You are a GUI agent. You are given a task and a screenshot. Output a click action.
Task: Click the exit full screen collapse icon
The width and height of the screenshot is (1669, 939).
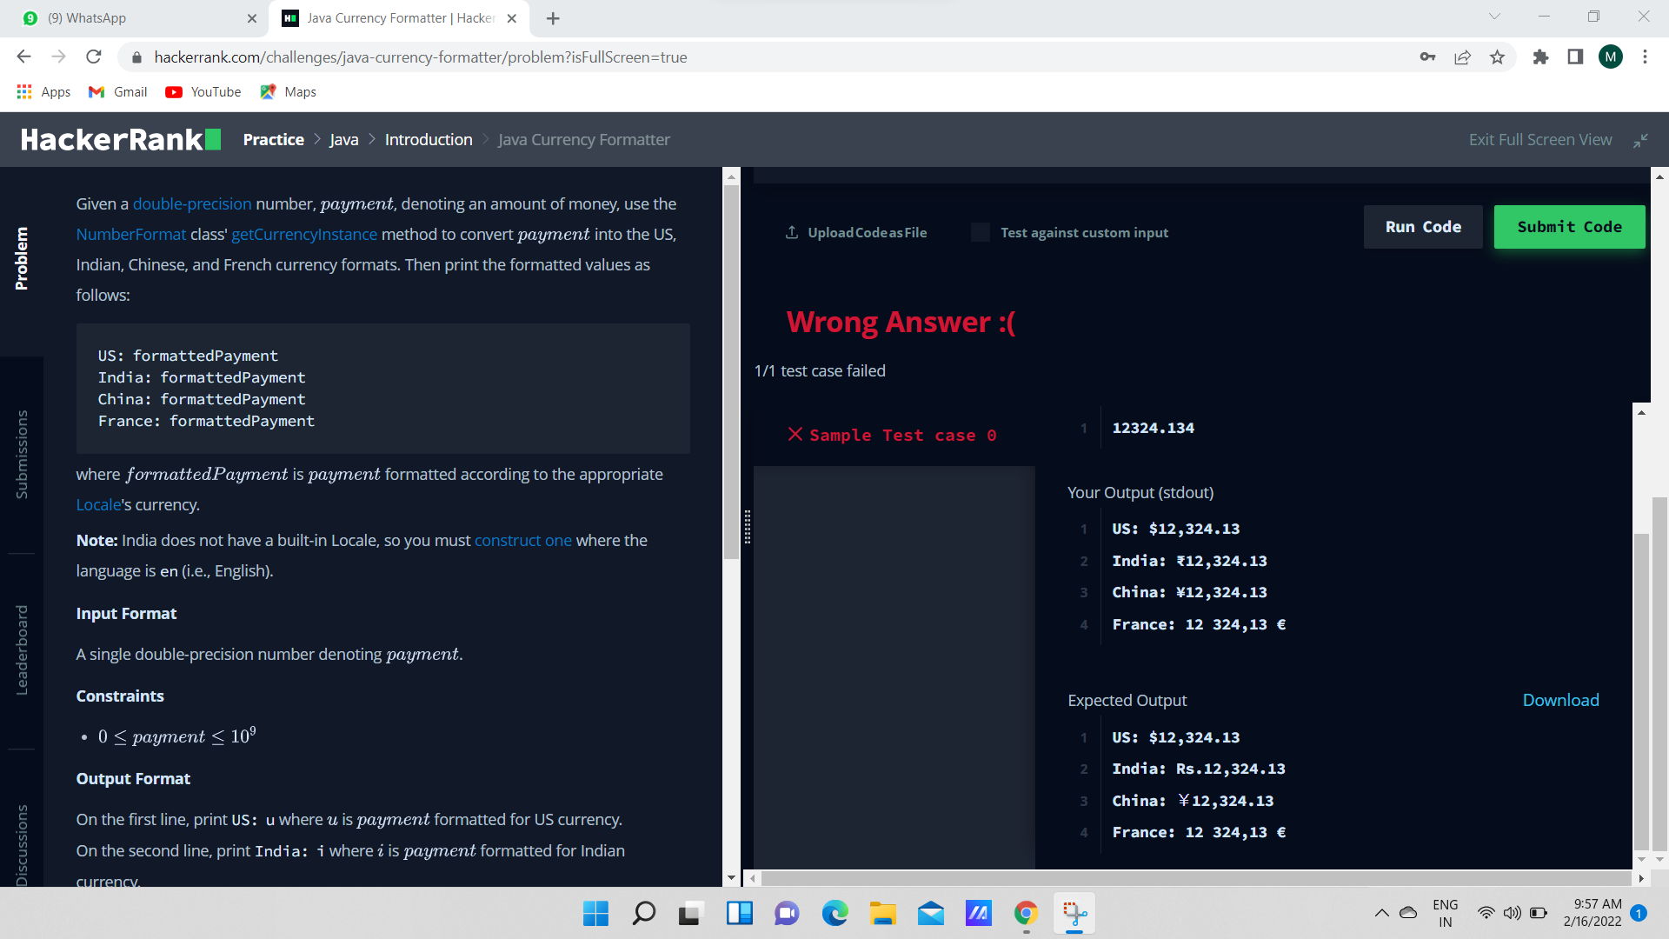click(1640, 140)
